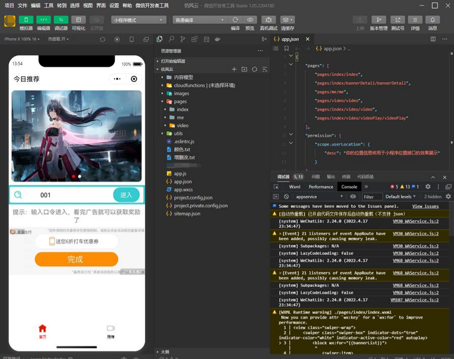Clear the console with the block icon
The height and width of the screenshot is (359, 454).
(x=286, y=197)
